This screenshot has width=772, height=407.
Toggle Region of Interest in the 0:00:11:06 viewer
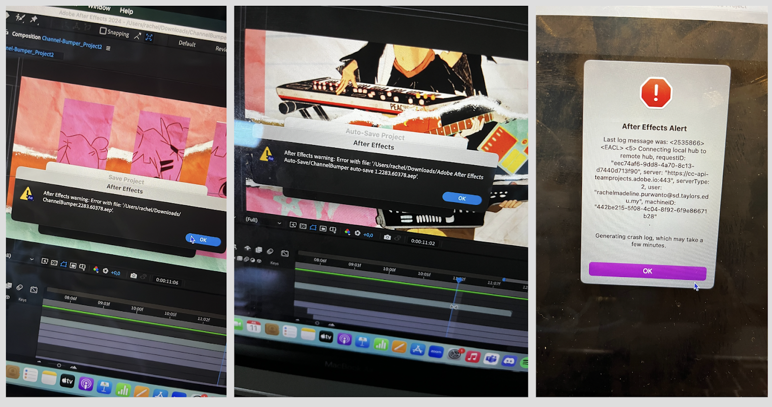pos(73,265)
